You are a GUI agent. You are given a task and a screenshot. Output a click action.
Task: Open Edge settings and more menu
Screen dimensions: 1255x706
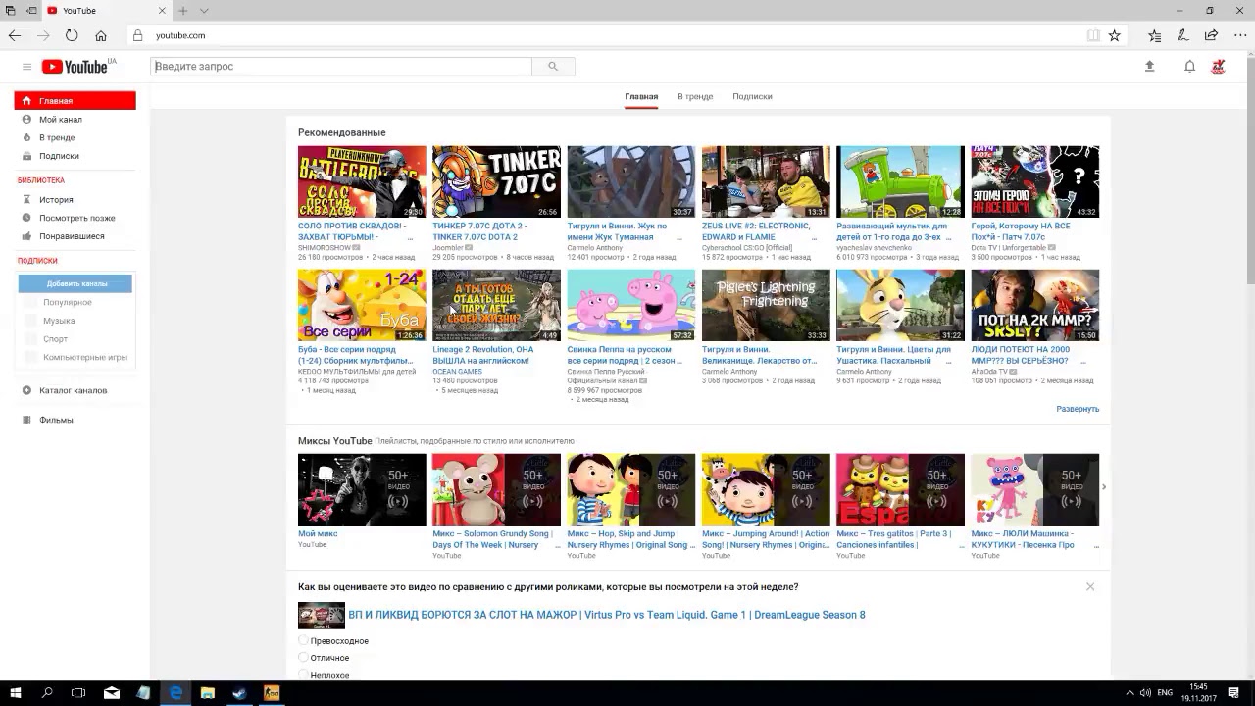click(x=1240, y=35)
